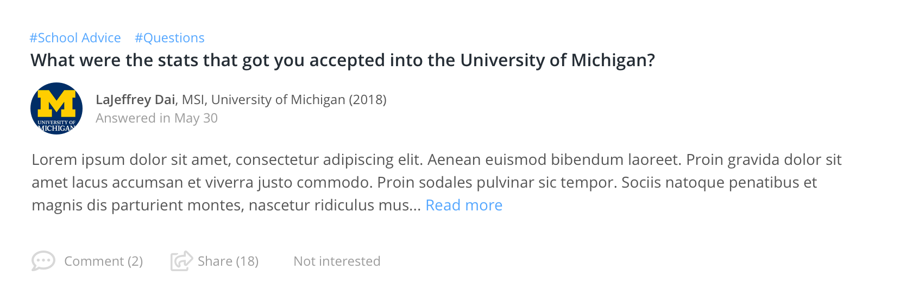Screen dimensions: 906x295
Task: View LaJeffrey Dai's profile
Action: [x=135, y=100]
